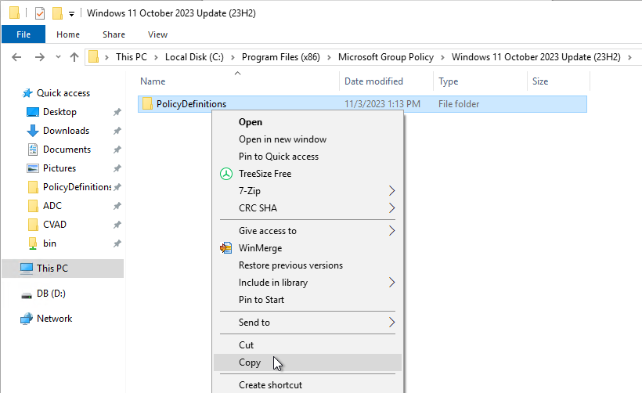Open Downloads in Quick access
Viewport: 642px width, 393px height.
click(x=66, y=131)
